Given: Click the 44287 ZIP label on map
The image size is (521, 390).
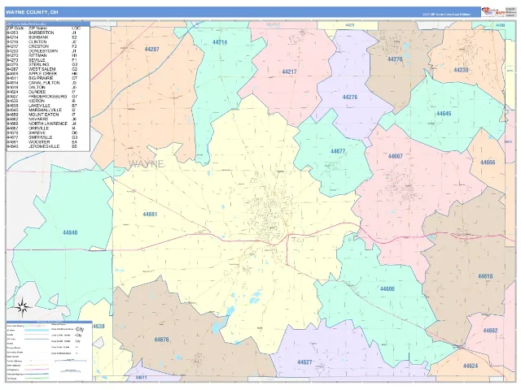Looking at the screenshot, I should click(x=152, y=50).
